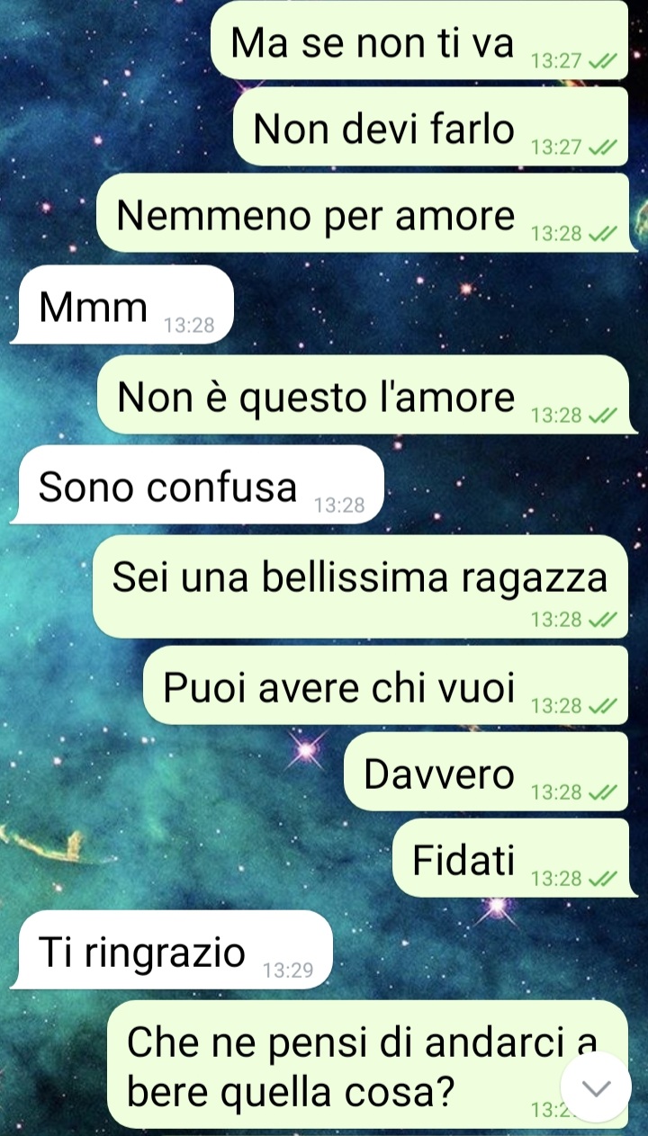Screen dimensions: 648x1136
Task: Select the "Ti ringrazio" message bubble
Action: tap(171, 950)
